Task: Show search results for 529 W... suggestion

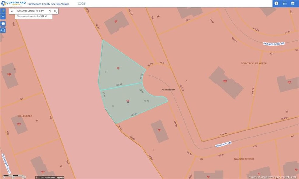Action: [x=33, y=16]
